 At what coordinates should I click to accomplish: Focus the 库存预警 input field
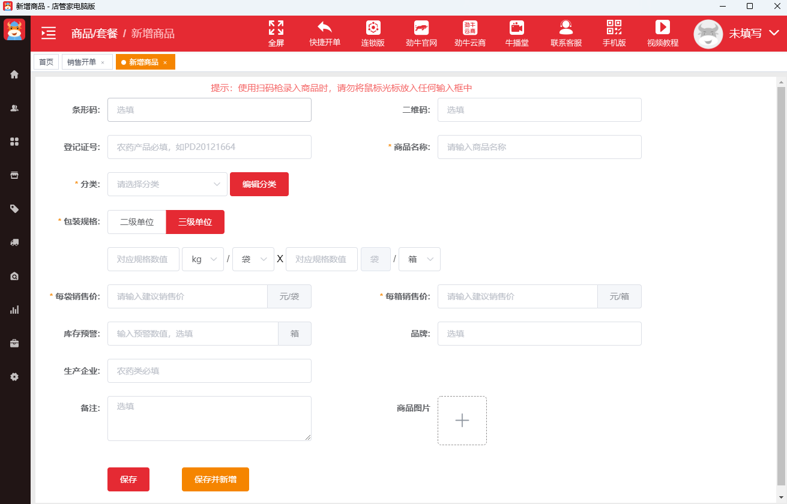click(193, 334)
